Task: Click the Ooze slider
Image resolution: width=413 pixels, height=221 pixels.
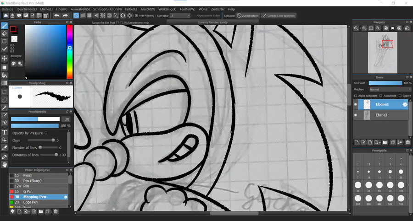Action: coord(41,140)
